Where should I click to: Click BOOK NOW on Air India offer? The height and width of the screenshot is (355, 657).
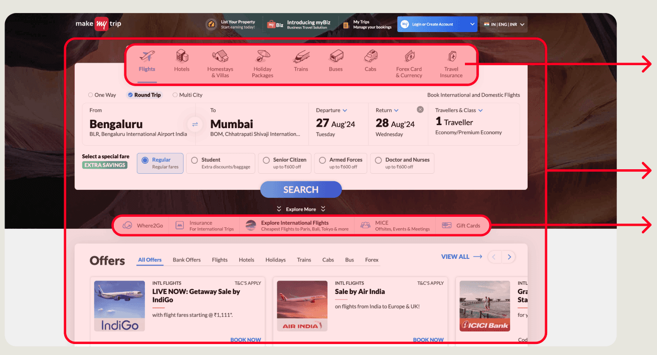point(428,339)
